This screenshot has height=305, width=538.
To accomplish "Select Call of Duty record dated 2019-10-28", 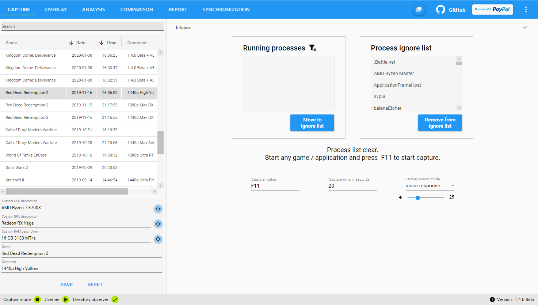I will [x=79, y=143].
